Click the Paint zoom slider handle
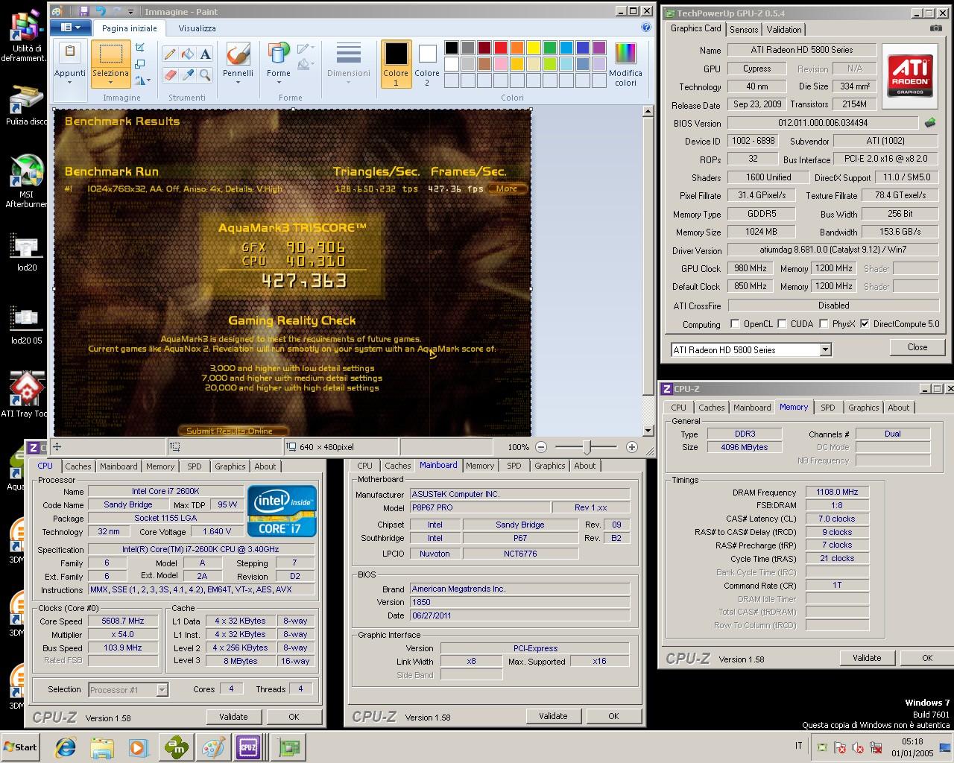954x763 pixels. click(x=587, y=447)
